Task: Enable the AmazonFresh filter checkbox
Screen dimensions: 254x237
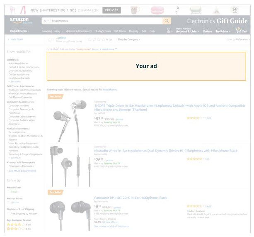Action: 8,192
